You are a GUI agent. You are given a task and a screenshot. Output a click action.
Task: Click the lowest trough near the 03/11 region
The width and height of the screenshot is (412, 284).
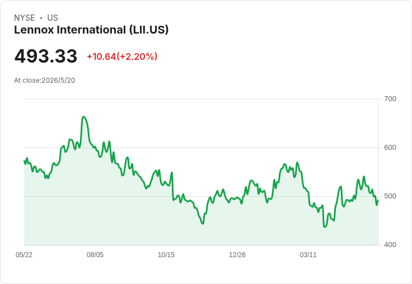click(x=325, y=227)
